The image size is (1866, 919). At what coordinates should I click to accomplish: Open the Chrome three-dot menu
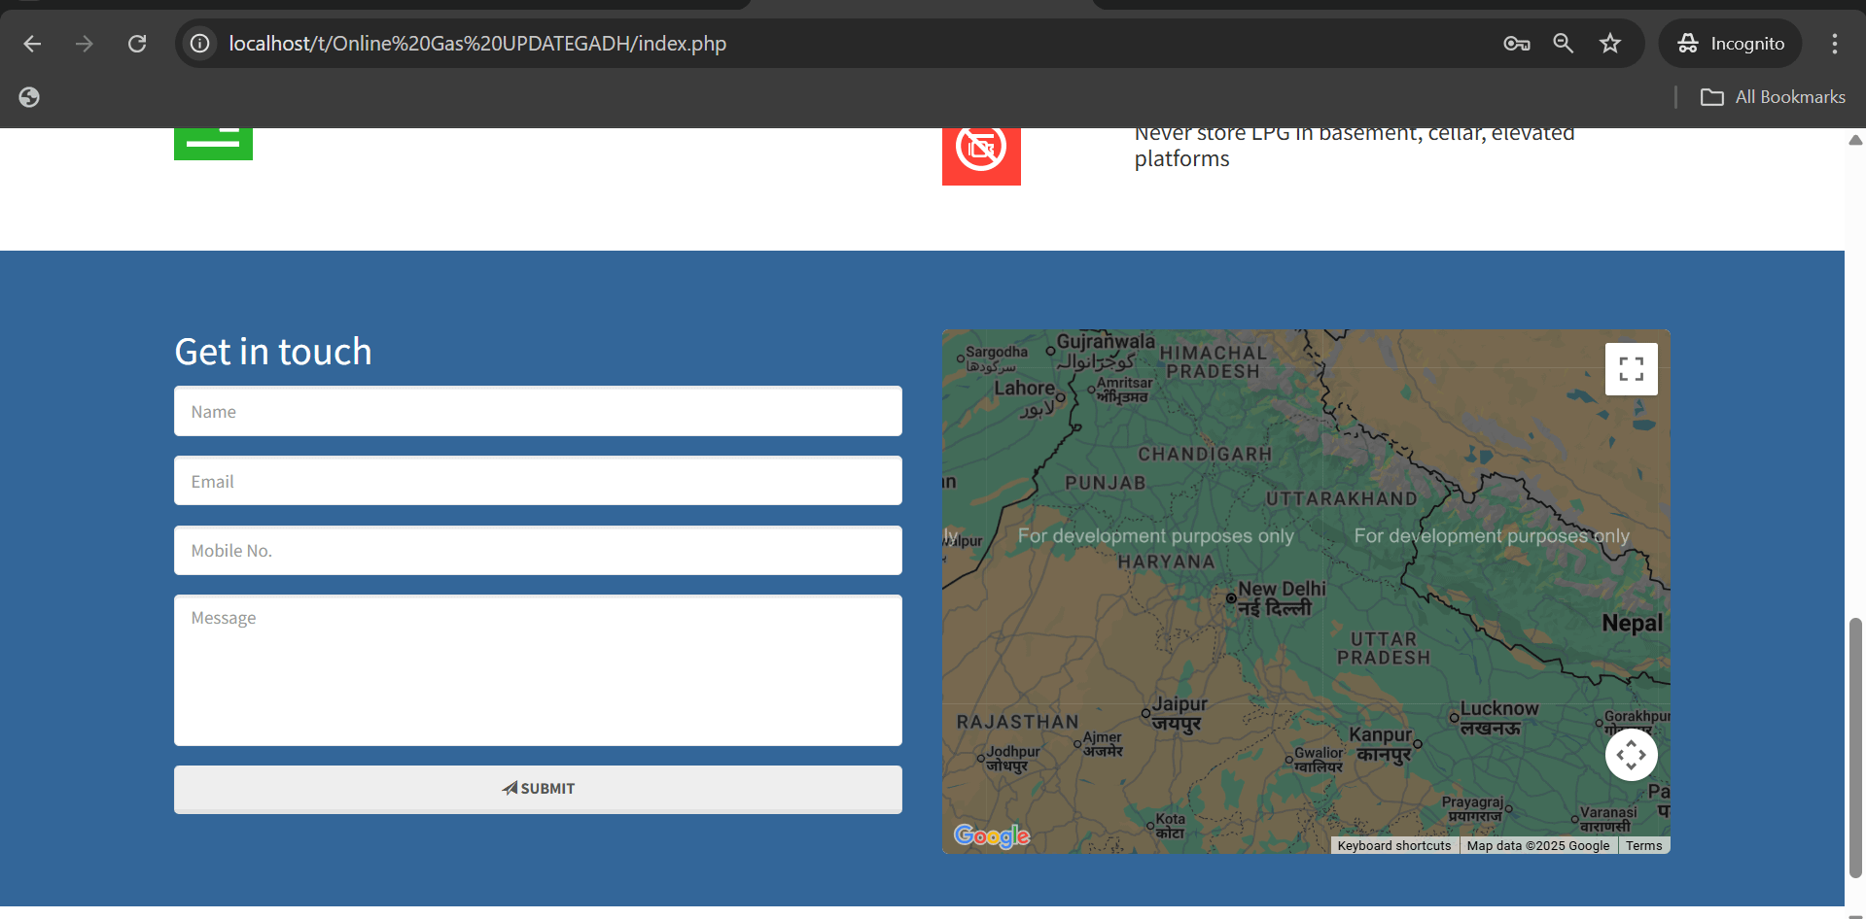1834,44
